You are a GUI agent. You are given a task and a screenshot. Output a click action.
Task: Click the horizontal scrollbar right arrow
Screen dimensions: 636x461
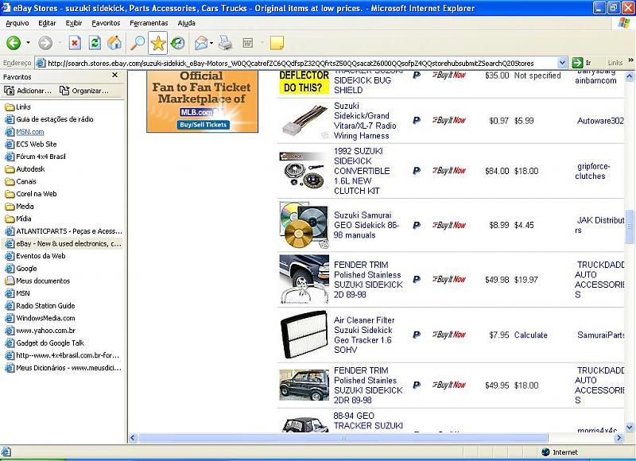point(619,438)
